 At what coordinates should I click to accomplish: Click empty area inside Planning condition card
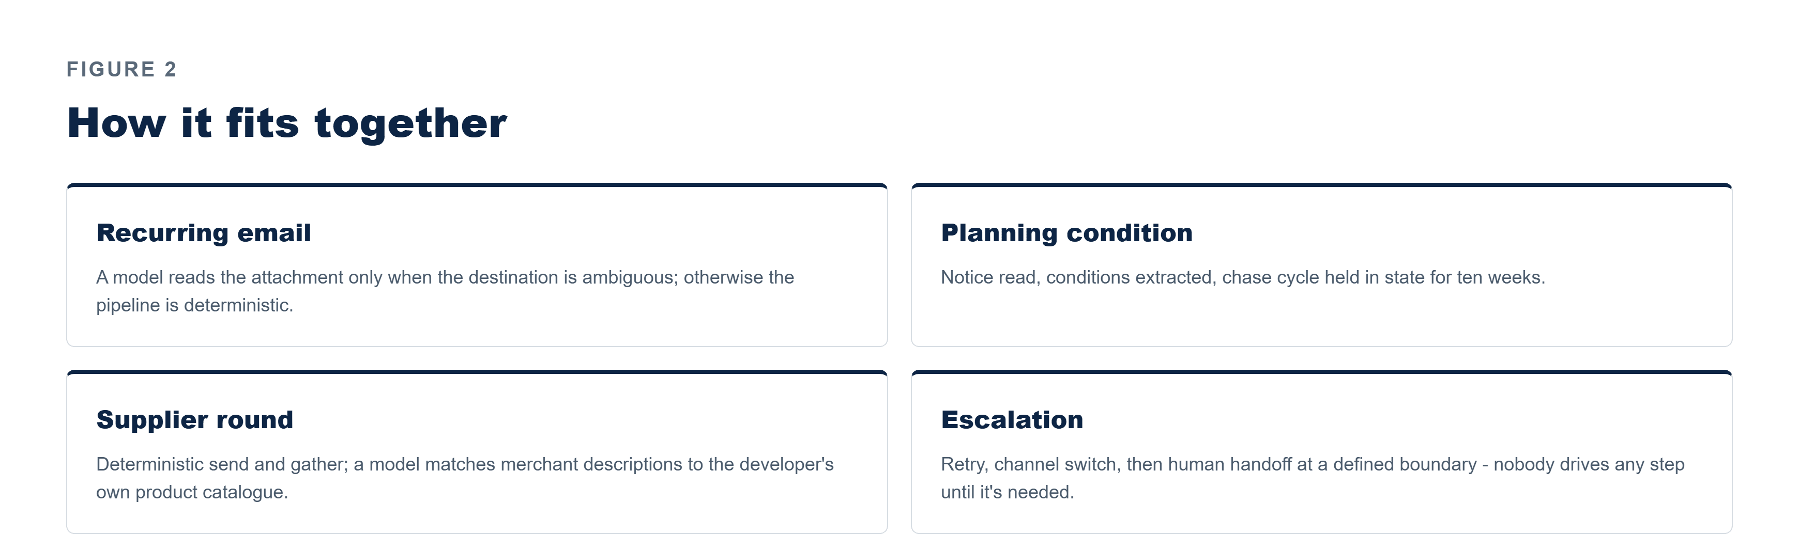click(x=1321, y=317)
